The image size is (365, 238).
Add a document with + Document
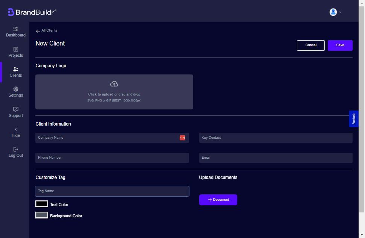tap(218, 200)
